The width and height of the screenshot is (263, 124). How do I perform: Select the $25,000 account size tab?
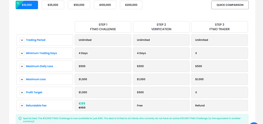tap(53, 5)
